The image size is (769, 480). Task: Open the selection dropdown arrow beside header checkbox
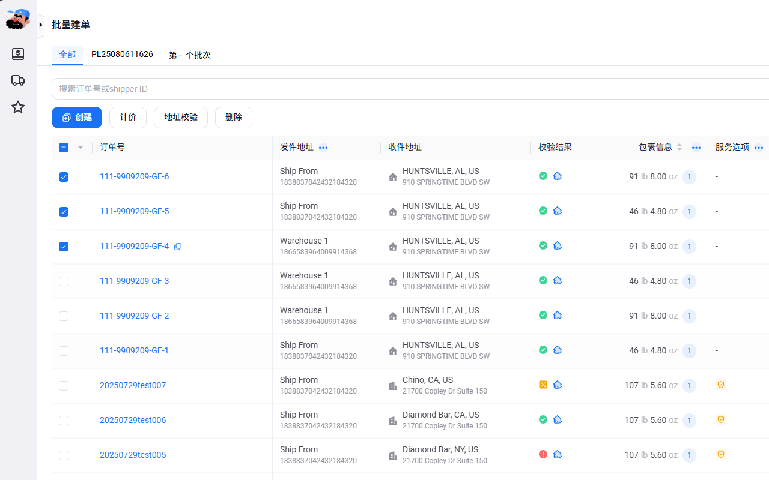(81, 148)
